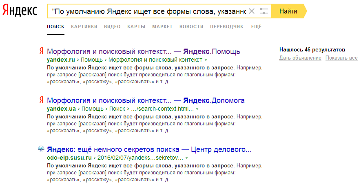361x187 pixels.
Task: Click the Yandex favicon beside the yandex.ru result
Action: click(41, 51)
